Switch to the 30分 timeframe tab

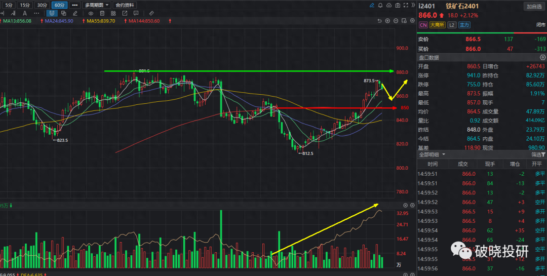point(43,5)
